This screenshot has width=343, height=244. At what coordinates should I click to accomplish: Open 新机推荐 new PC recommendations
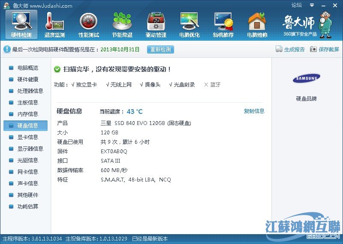click(223, 25)
